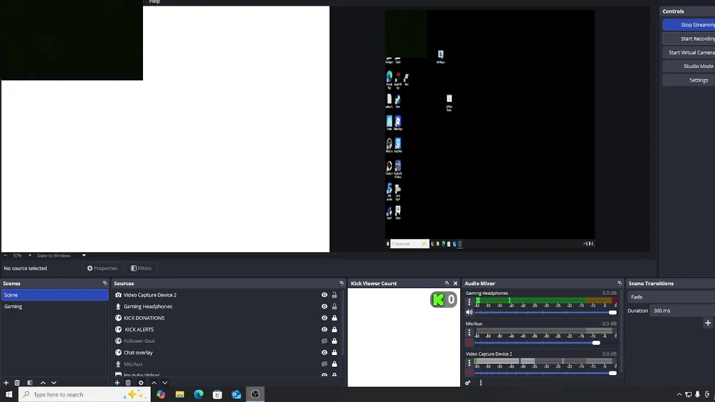Adjust Video Capture Device 2 volume slider

coord(545,373)
